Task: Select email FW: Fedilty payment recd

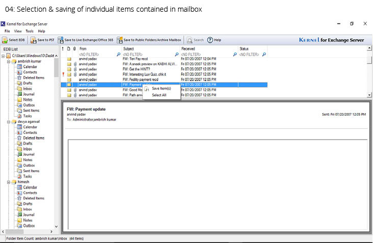Action: 164,79
